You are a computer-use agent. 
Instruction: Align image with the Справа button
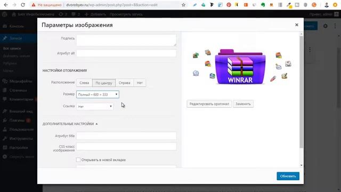pyautogui.click(x=124, y=83)
